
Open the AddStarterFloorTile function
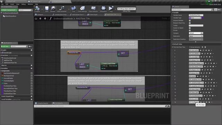pos(10,62)
